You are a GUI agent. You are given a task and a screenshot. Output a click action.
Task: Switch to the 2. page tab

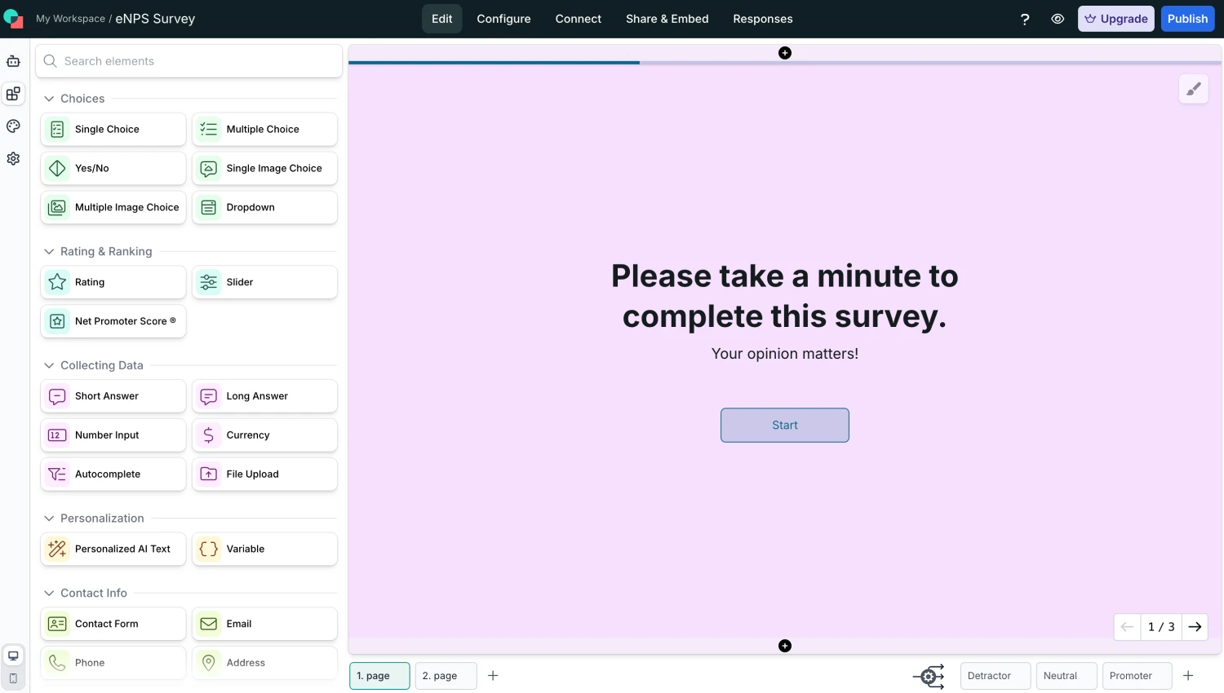coord(446,676)
